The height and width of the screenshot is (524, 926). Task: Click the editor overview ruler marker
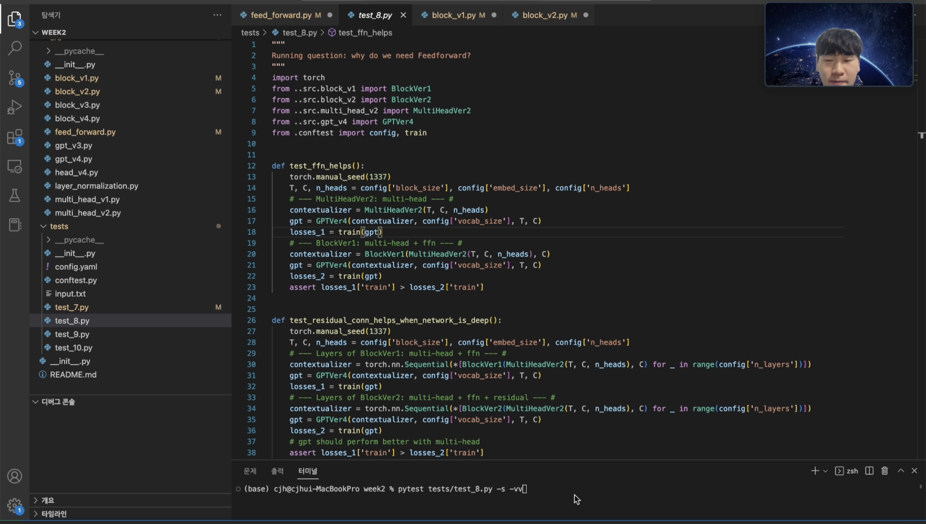pyautogui.click(x=921, y=135)
